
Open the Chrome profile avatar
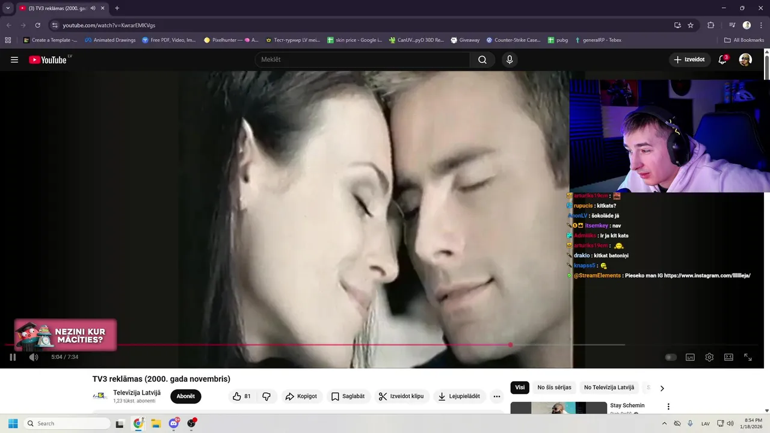[x=747, y=25]
